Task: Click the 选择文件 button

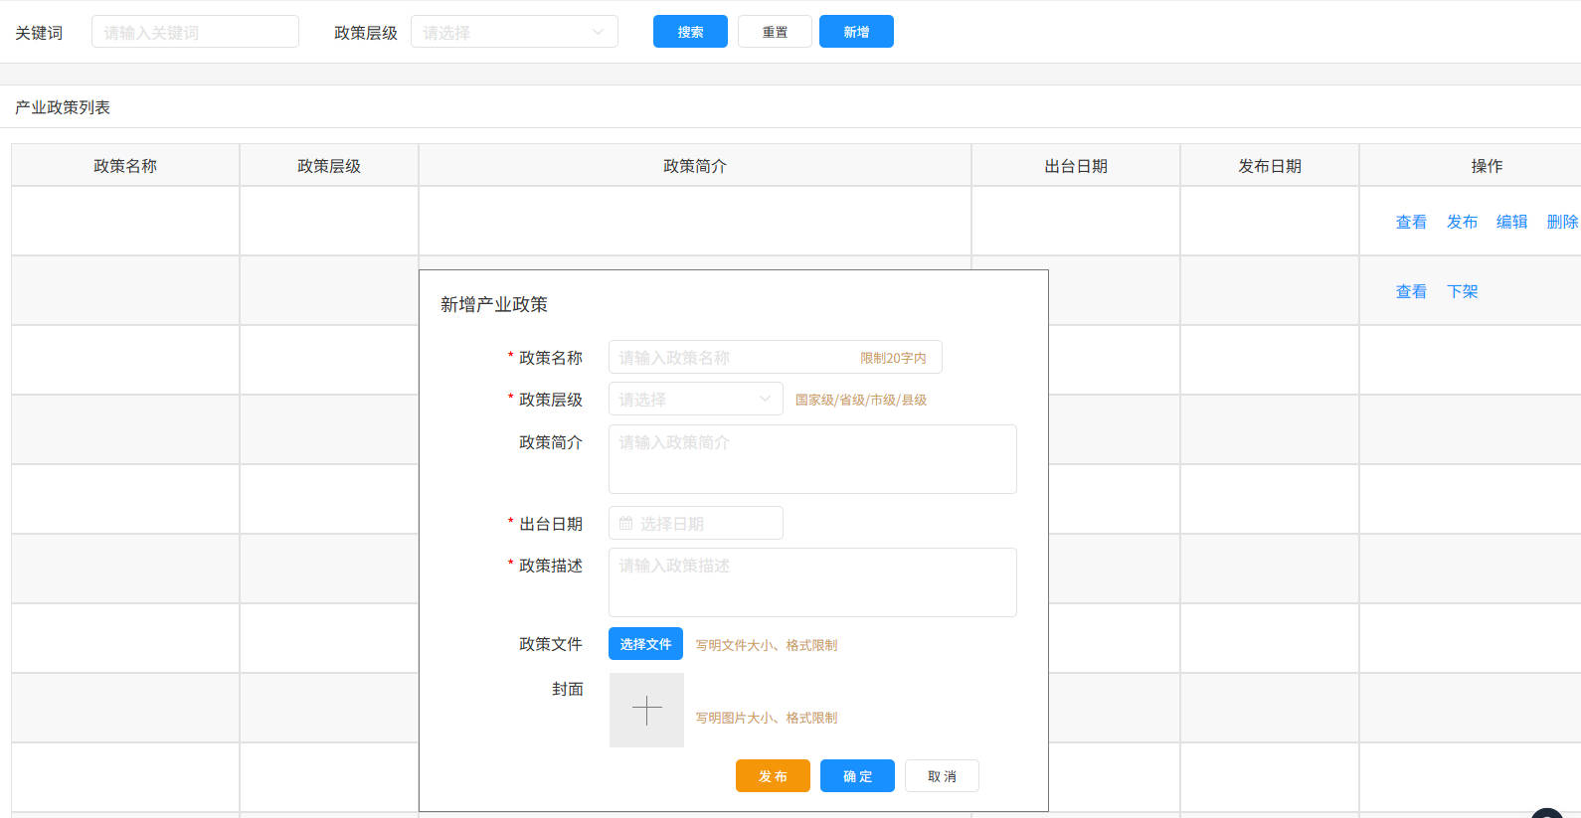Action: (645, 644)
